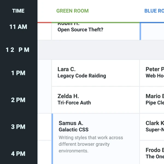Viewport: 164px width, 164px height.
Task: Select the highlighted Blue Room 11 AM card
Action: pos(152,31)
